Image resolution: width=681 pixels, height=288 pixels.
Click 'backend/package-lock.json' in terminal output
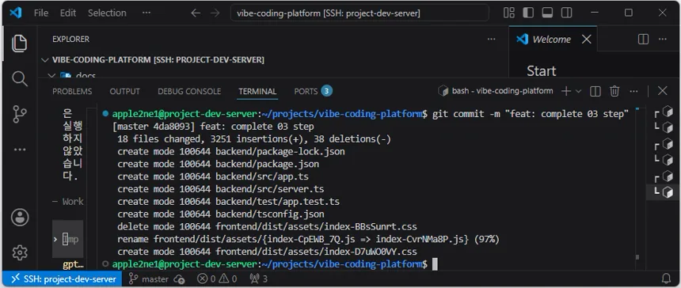click(x=280, y=152)
